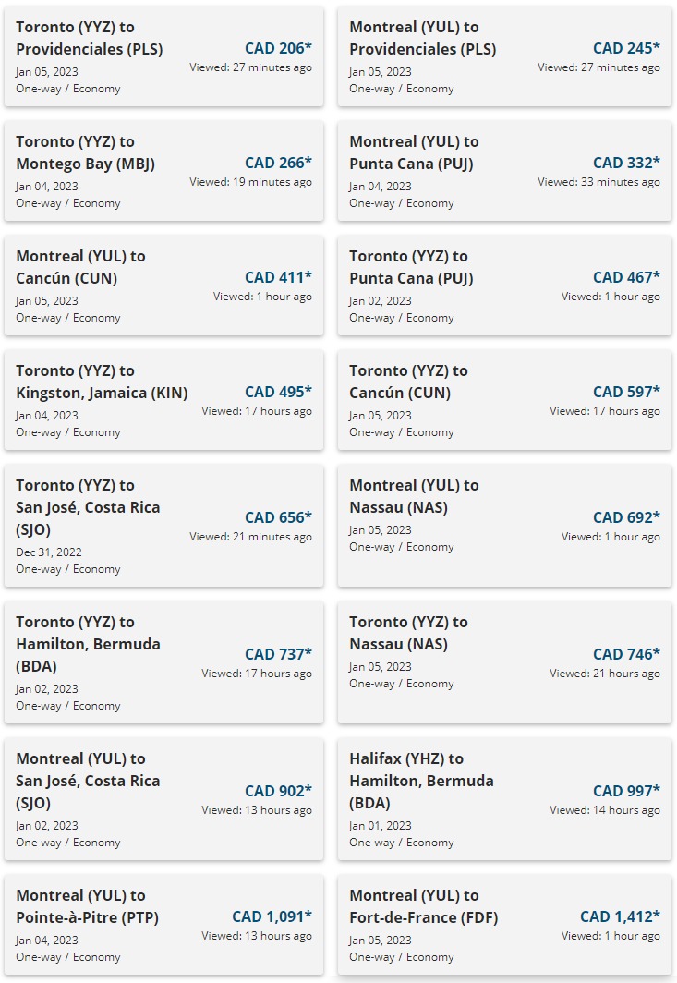Choose Montreal to Fort-de-France CAD 1,412 fare

pos(504,926)
